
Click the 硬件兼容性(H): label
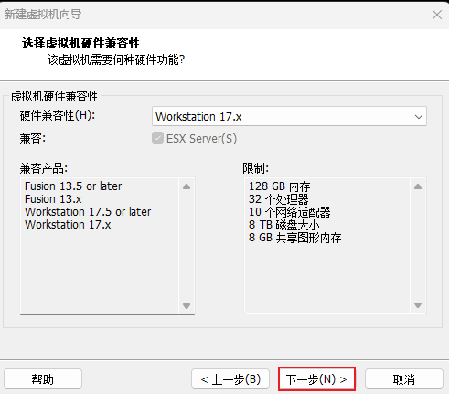(58, 116)
